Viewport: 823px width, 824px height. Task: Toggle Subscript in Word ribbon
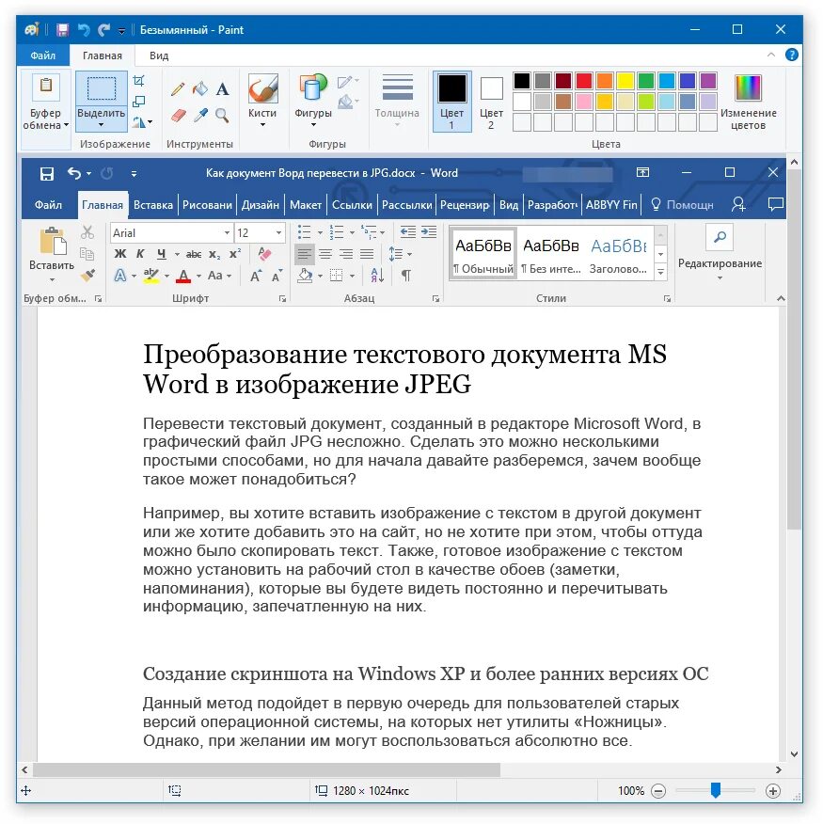tap(214, 254)
